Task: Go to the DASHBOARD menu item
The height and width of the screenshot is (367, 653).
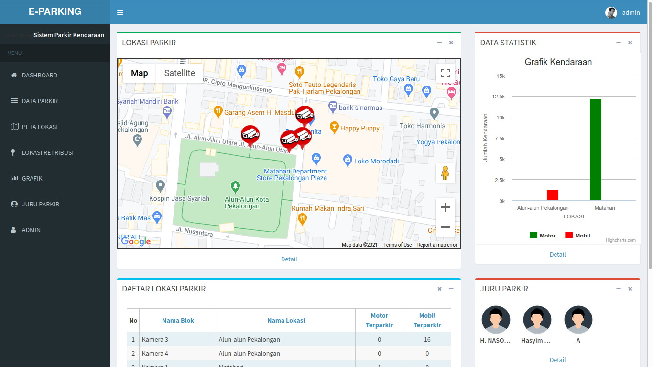Action: click(x=55, y=75)
